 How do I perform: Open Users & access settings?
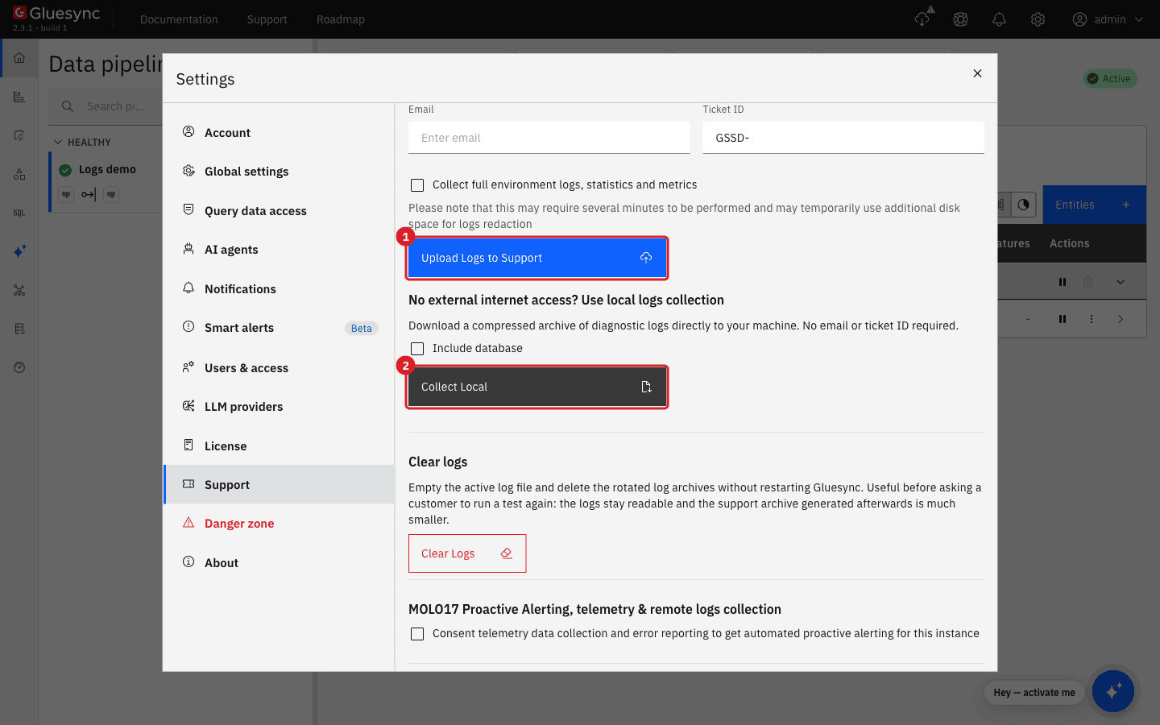tap(279, 368)
